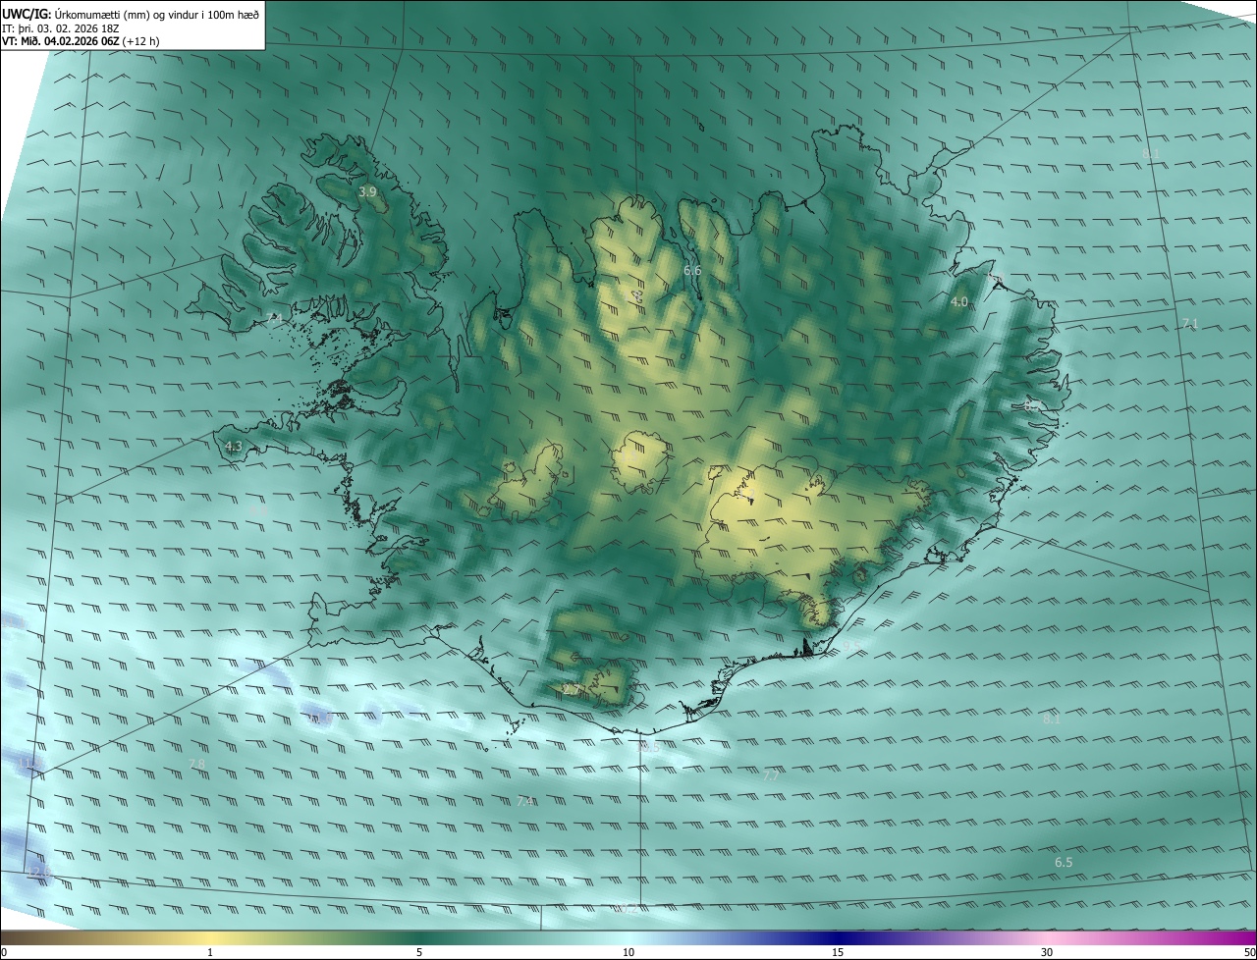Click the 4.0 value in northeast Iceland
The image size is (1257, 960).
tap(959, 302)
